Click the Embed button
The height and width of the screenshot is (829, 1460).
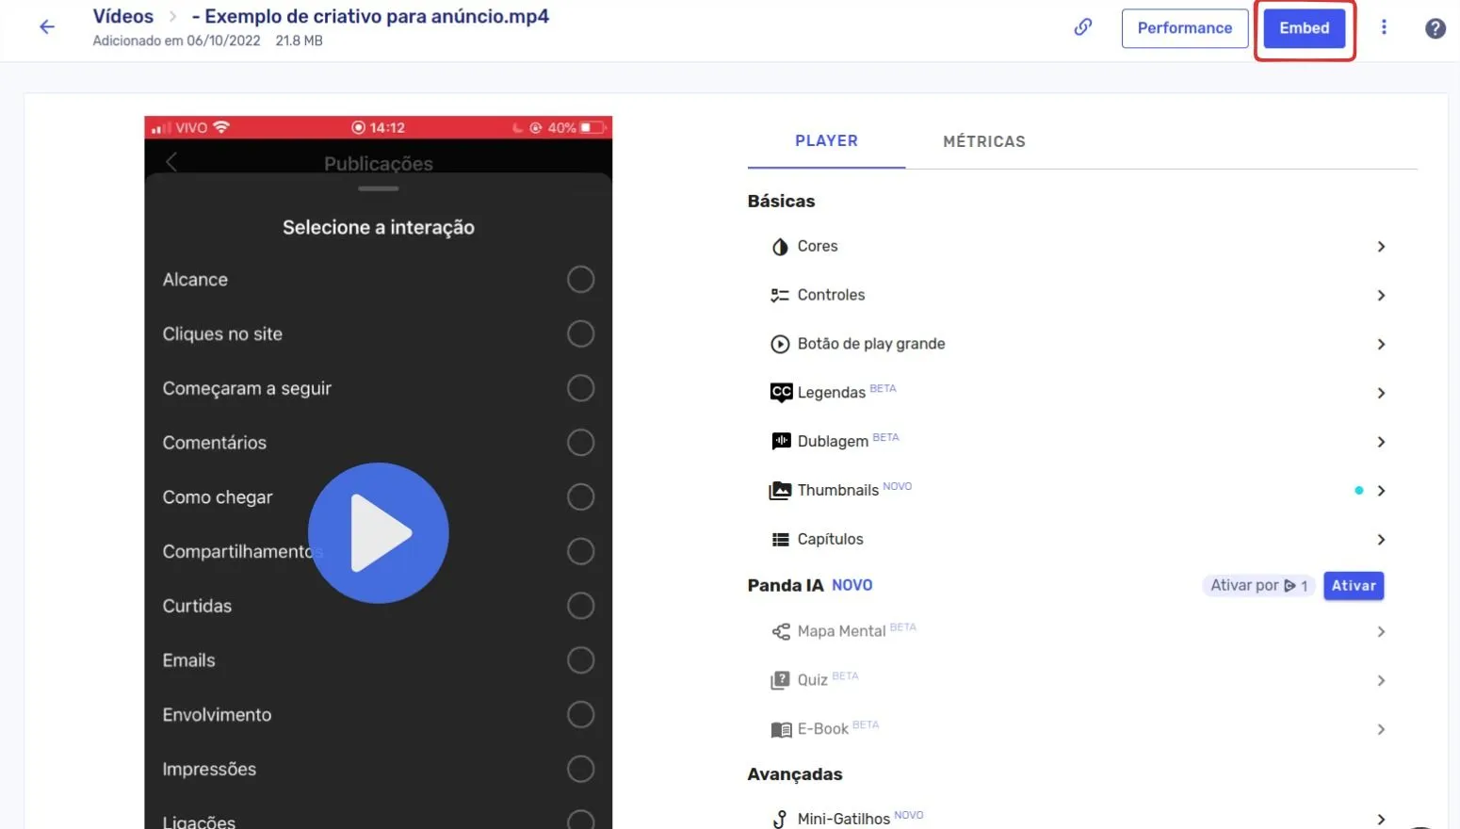tap(1305, 28)
